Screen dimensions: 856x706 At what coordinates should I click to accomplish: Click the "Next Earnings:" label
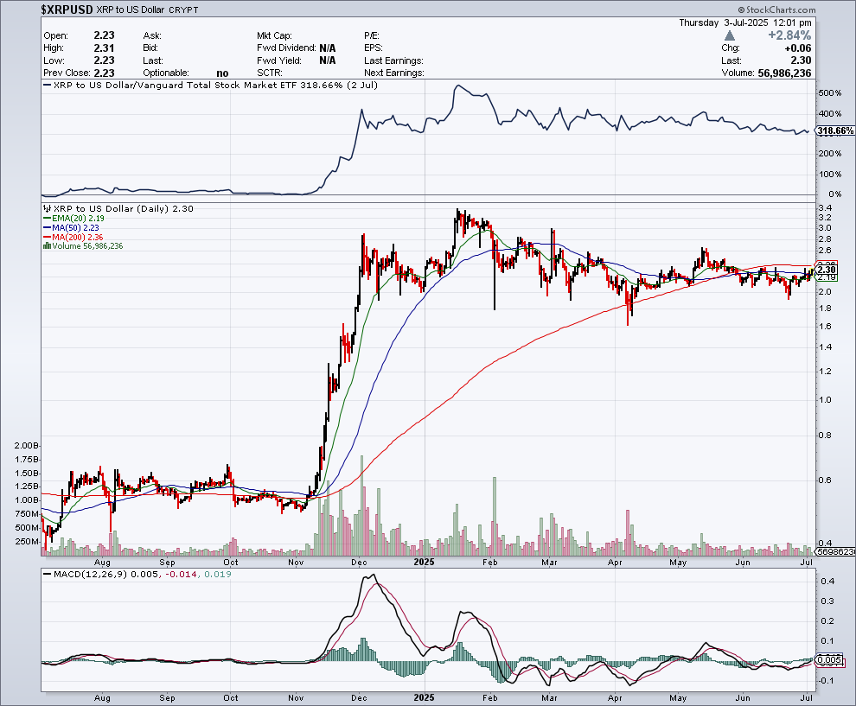394,73
